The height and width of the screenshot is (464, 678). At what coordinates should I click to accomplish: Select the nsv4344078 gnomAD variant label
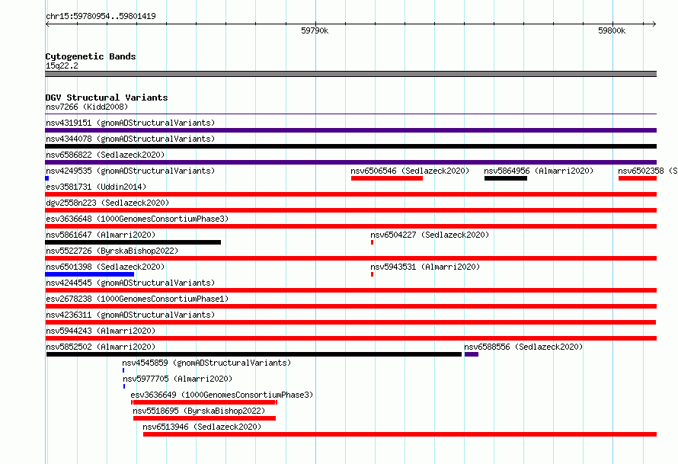(130, 139)
